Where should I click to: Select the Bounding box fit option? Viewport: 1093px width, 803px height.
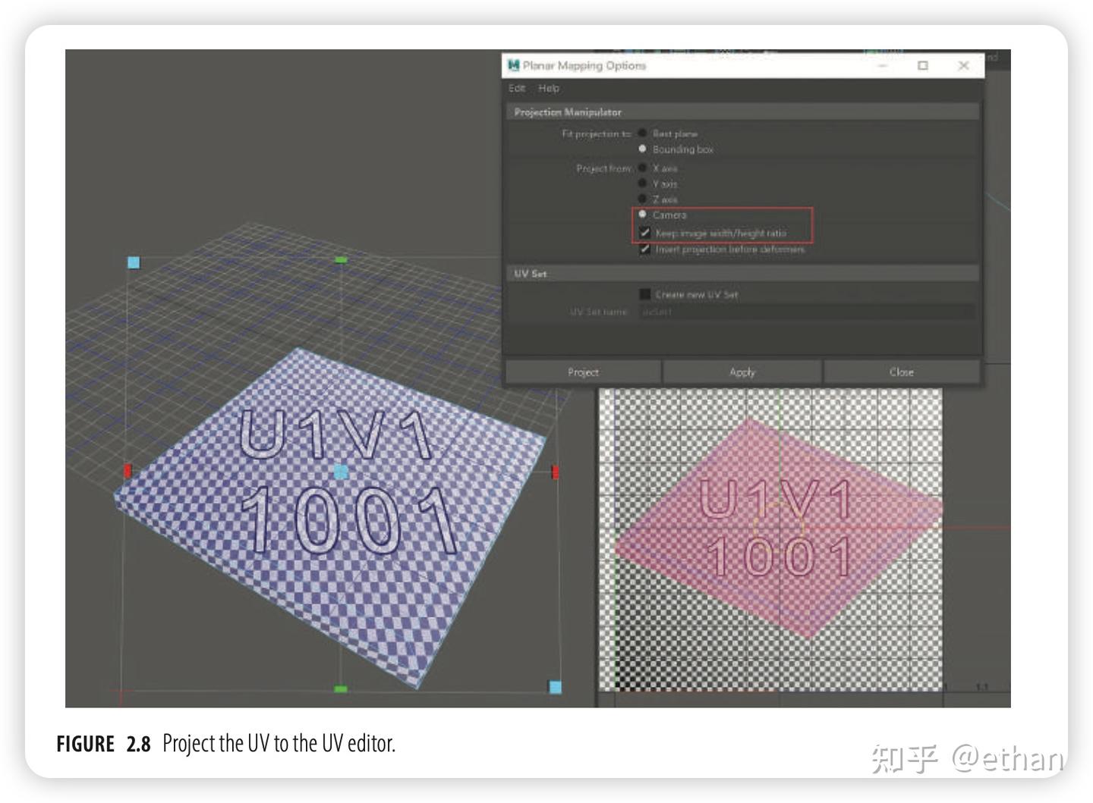tap(642, 149)
